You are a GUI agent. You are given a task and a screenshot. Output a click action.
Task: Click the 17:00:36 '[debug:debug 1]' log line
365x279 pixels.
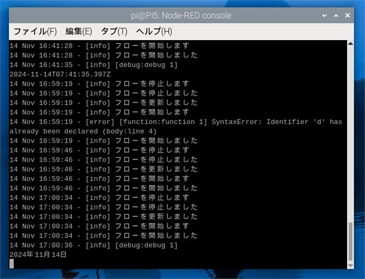click(94, 245)
